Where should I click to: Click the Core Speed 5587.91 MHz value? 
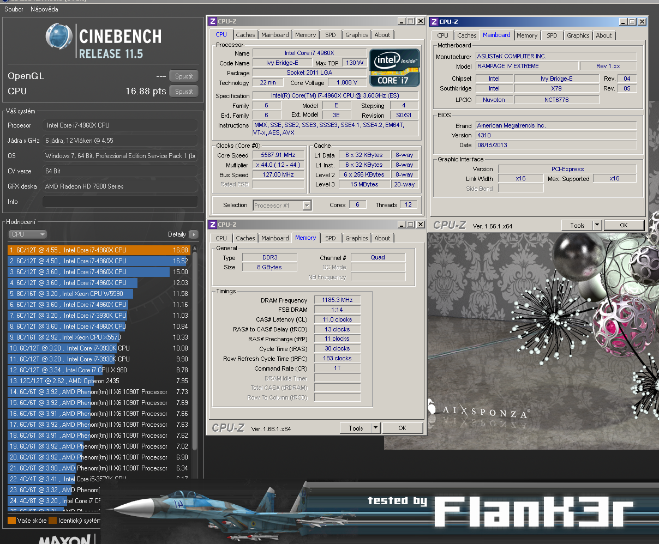tap(278, 155)
